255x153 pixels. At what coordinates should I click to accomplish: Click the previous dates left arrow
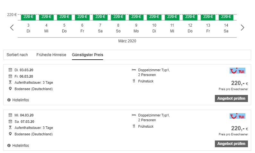click(x=12, y=28)
